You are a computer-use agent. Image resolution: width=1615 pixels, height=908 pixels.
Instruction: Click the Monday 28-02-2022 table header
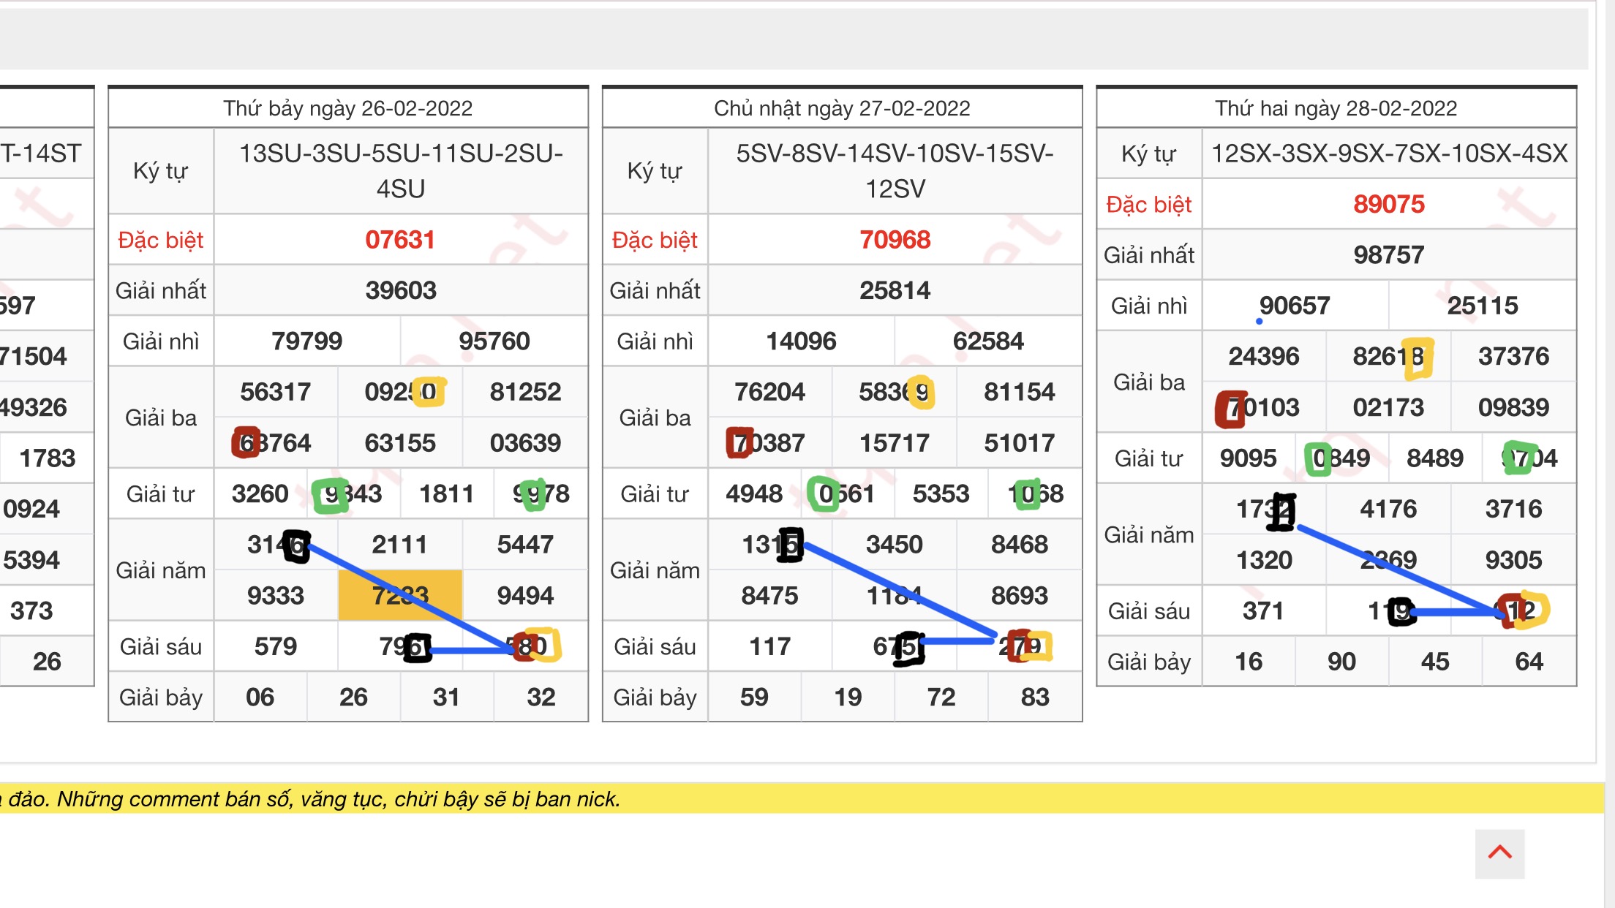1336,108
